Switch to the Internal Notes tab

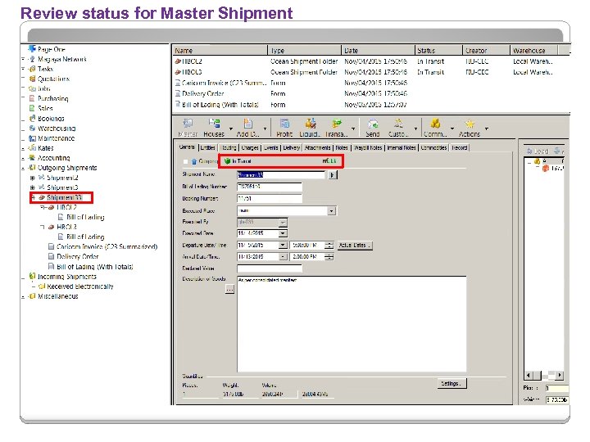point(402,147)
